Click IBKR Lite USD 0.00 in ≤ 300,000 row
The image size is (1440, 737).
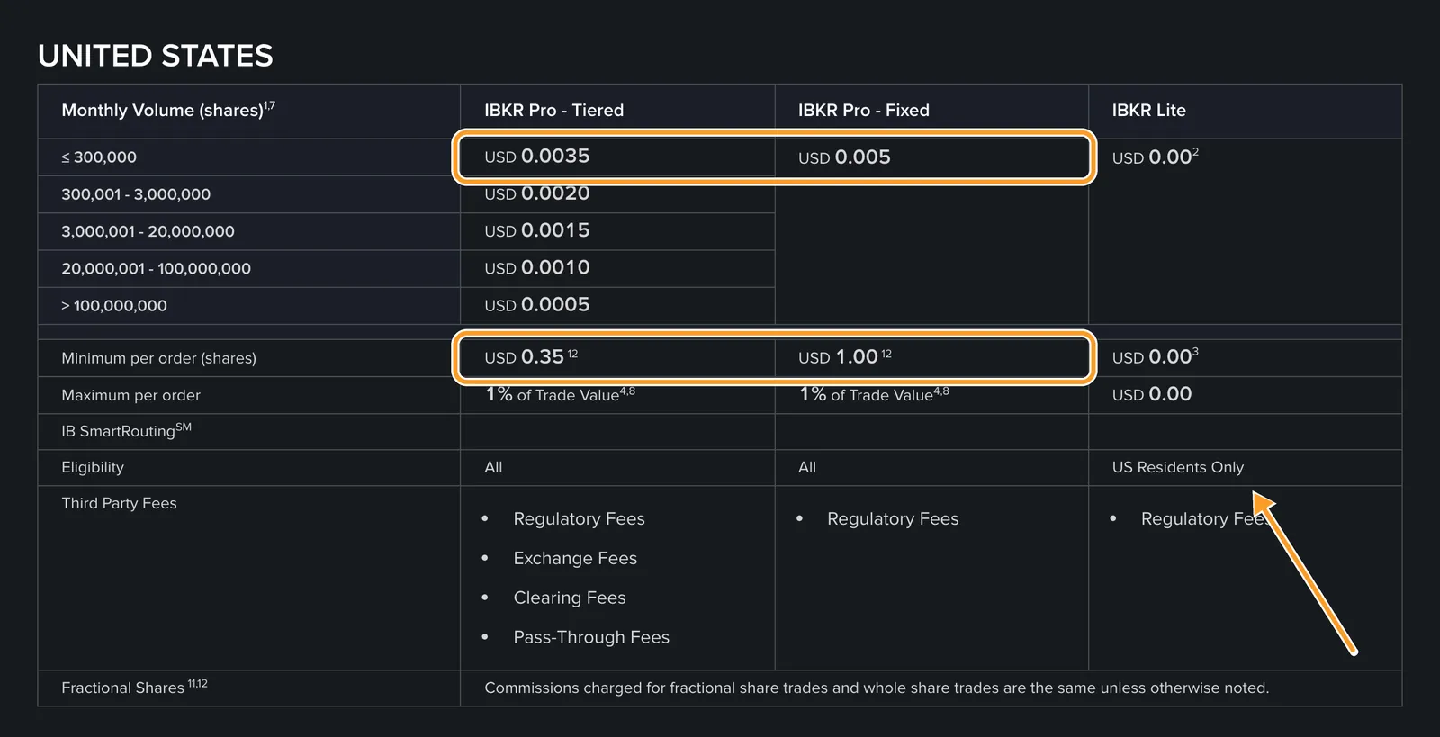(x=1155, y=157)
